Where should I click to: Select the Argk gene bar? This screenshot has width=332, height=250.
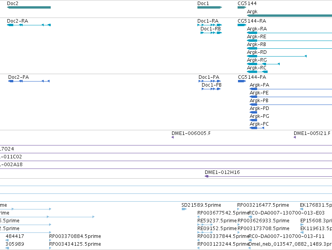pyautogui.click(x=289, y=16)
